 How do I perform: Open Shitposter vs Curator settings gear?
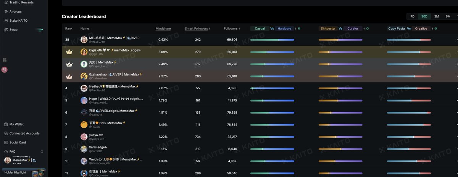coord(368,29)
